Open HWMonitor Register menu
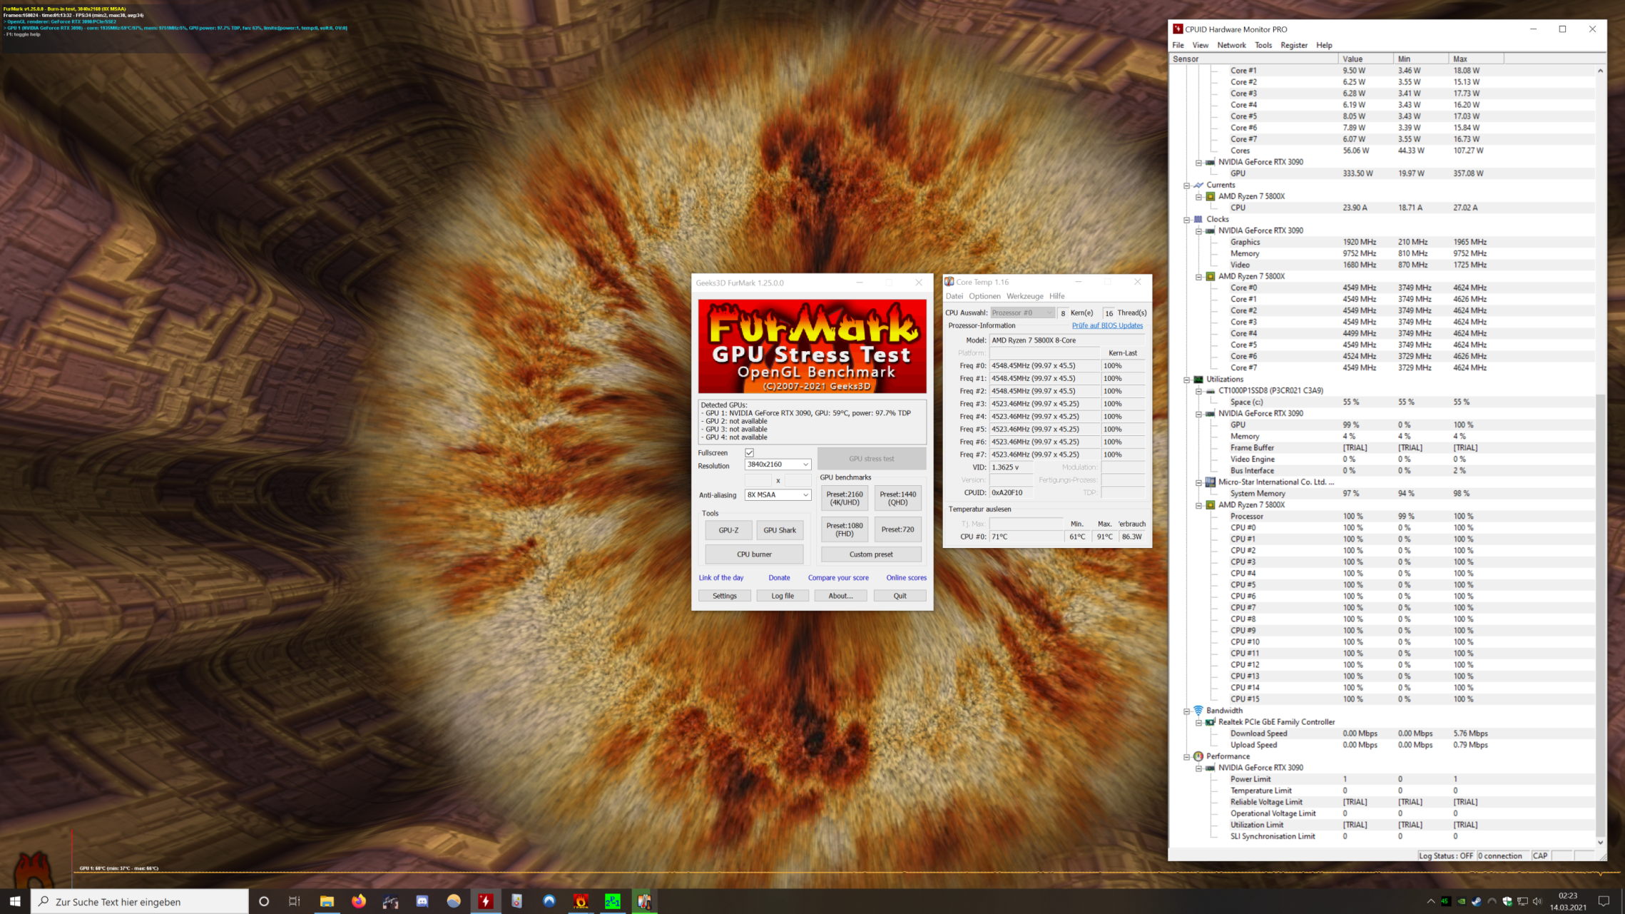Image resolution: width=1625 pixels, height=914 pixels. click(x=1294, y=45)
